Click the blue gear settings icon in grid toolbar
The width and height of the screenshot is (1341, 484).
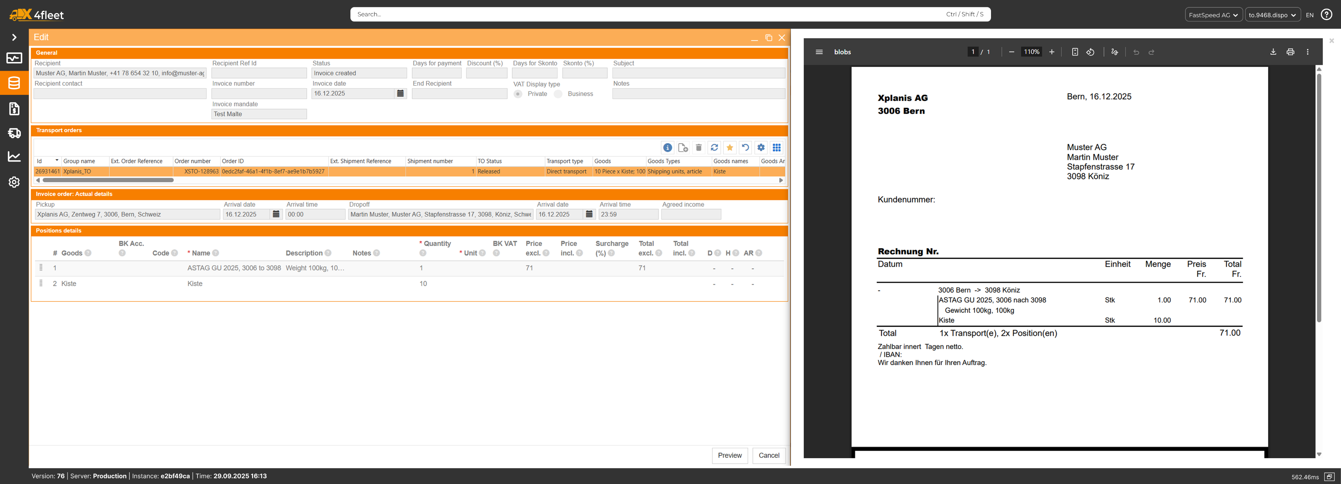point(761,148)
